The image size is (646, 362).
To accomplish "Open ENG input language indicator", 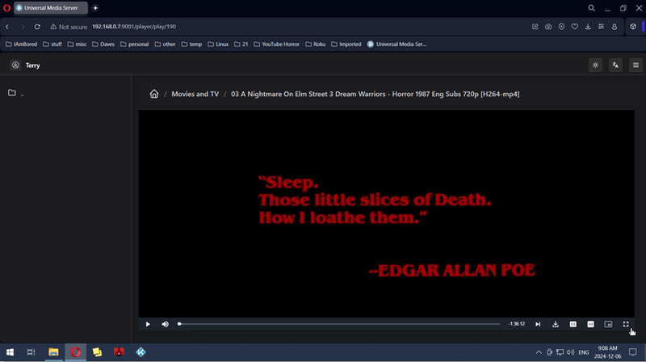I will click(584, 352).
